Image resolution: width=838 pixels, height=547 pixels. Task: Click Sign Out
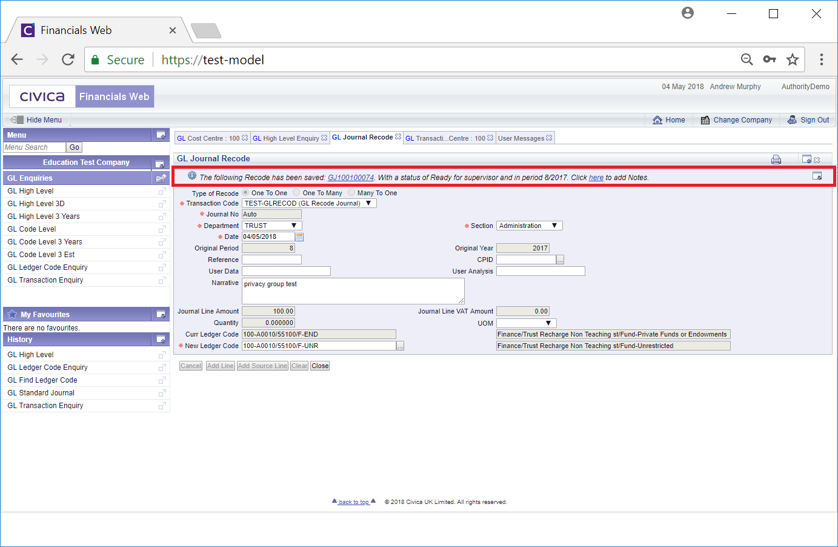pyautogui.click(x=808, y=120)
